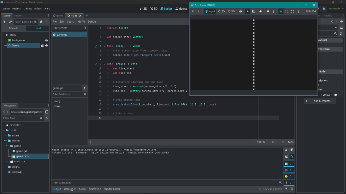
Task: Copy output using the copy icon
Action: point(292,150)
